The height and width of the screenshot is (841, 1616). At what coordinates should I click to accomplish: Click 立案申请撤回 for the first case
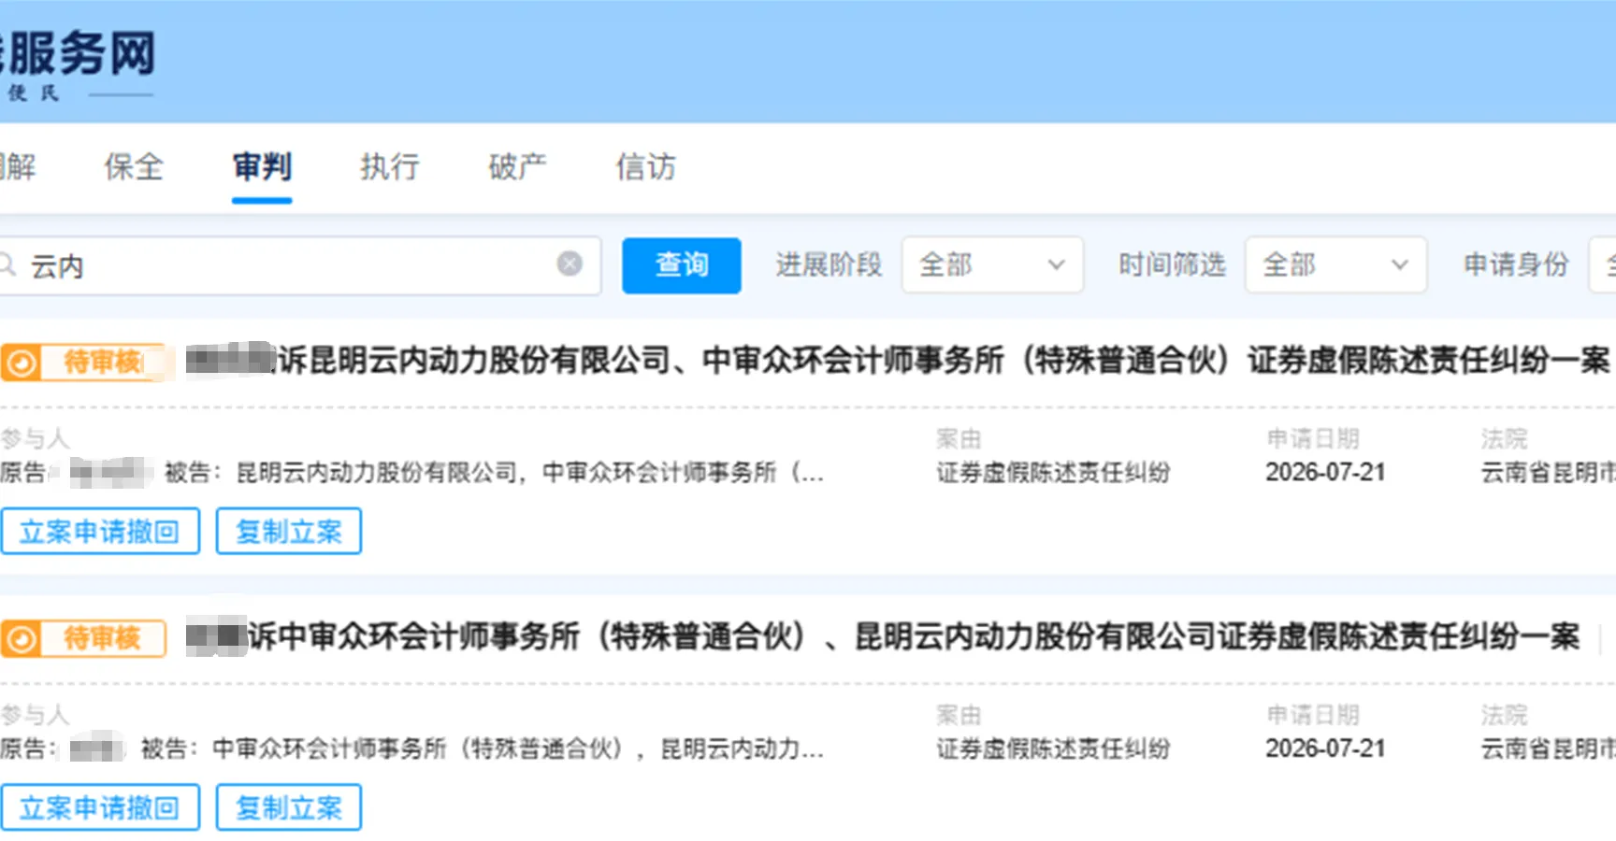tap(100, 531)
